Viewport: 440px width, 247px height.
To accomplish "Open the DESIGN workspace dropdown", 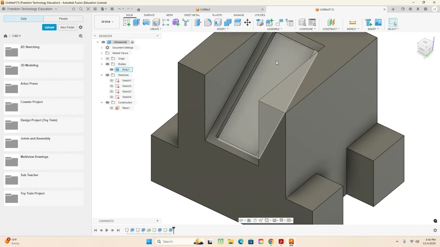I will click(107, 22).
